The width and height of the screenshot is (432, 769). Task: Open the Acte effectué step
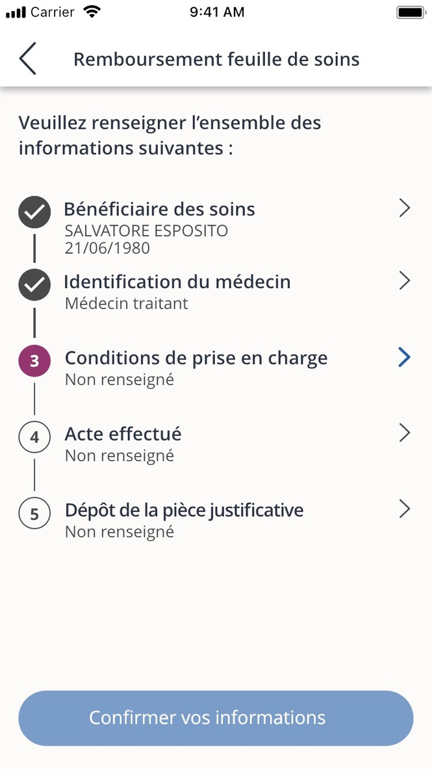[405, 433]
